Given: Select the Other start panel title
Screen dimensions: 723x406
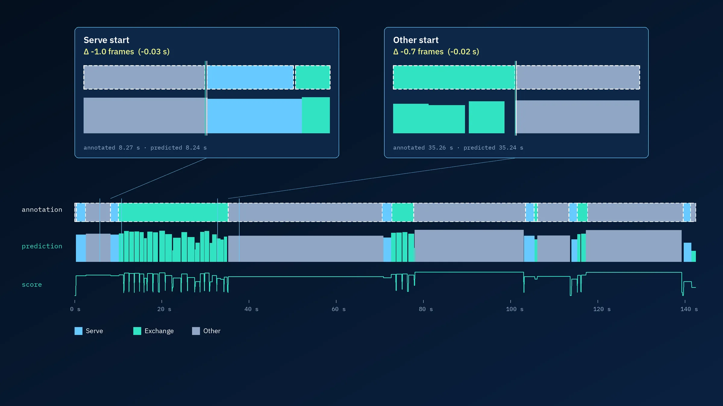Looking at the screenshot, I should click(x=416, y=40).
